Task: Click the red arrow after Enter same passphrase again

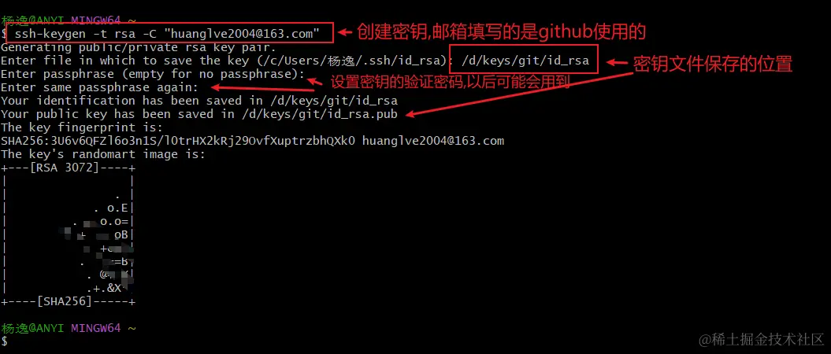Action: tap(263, 88)
